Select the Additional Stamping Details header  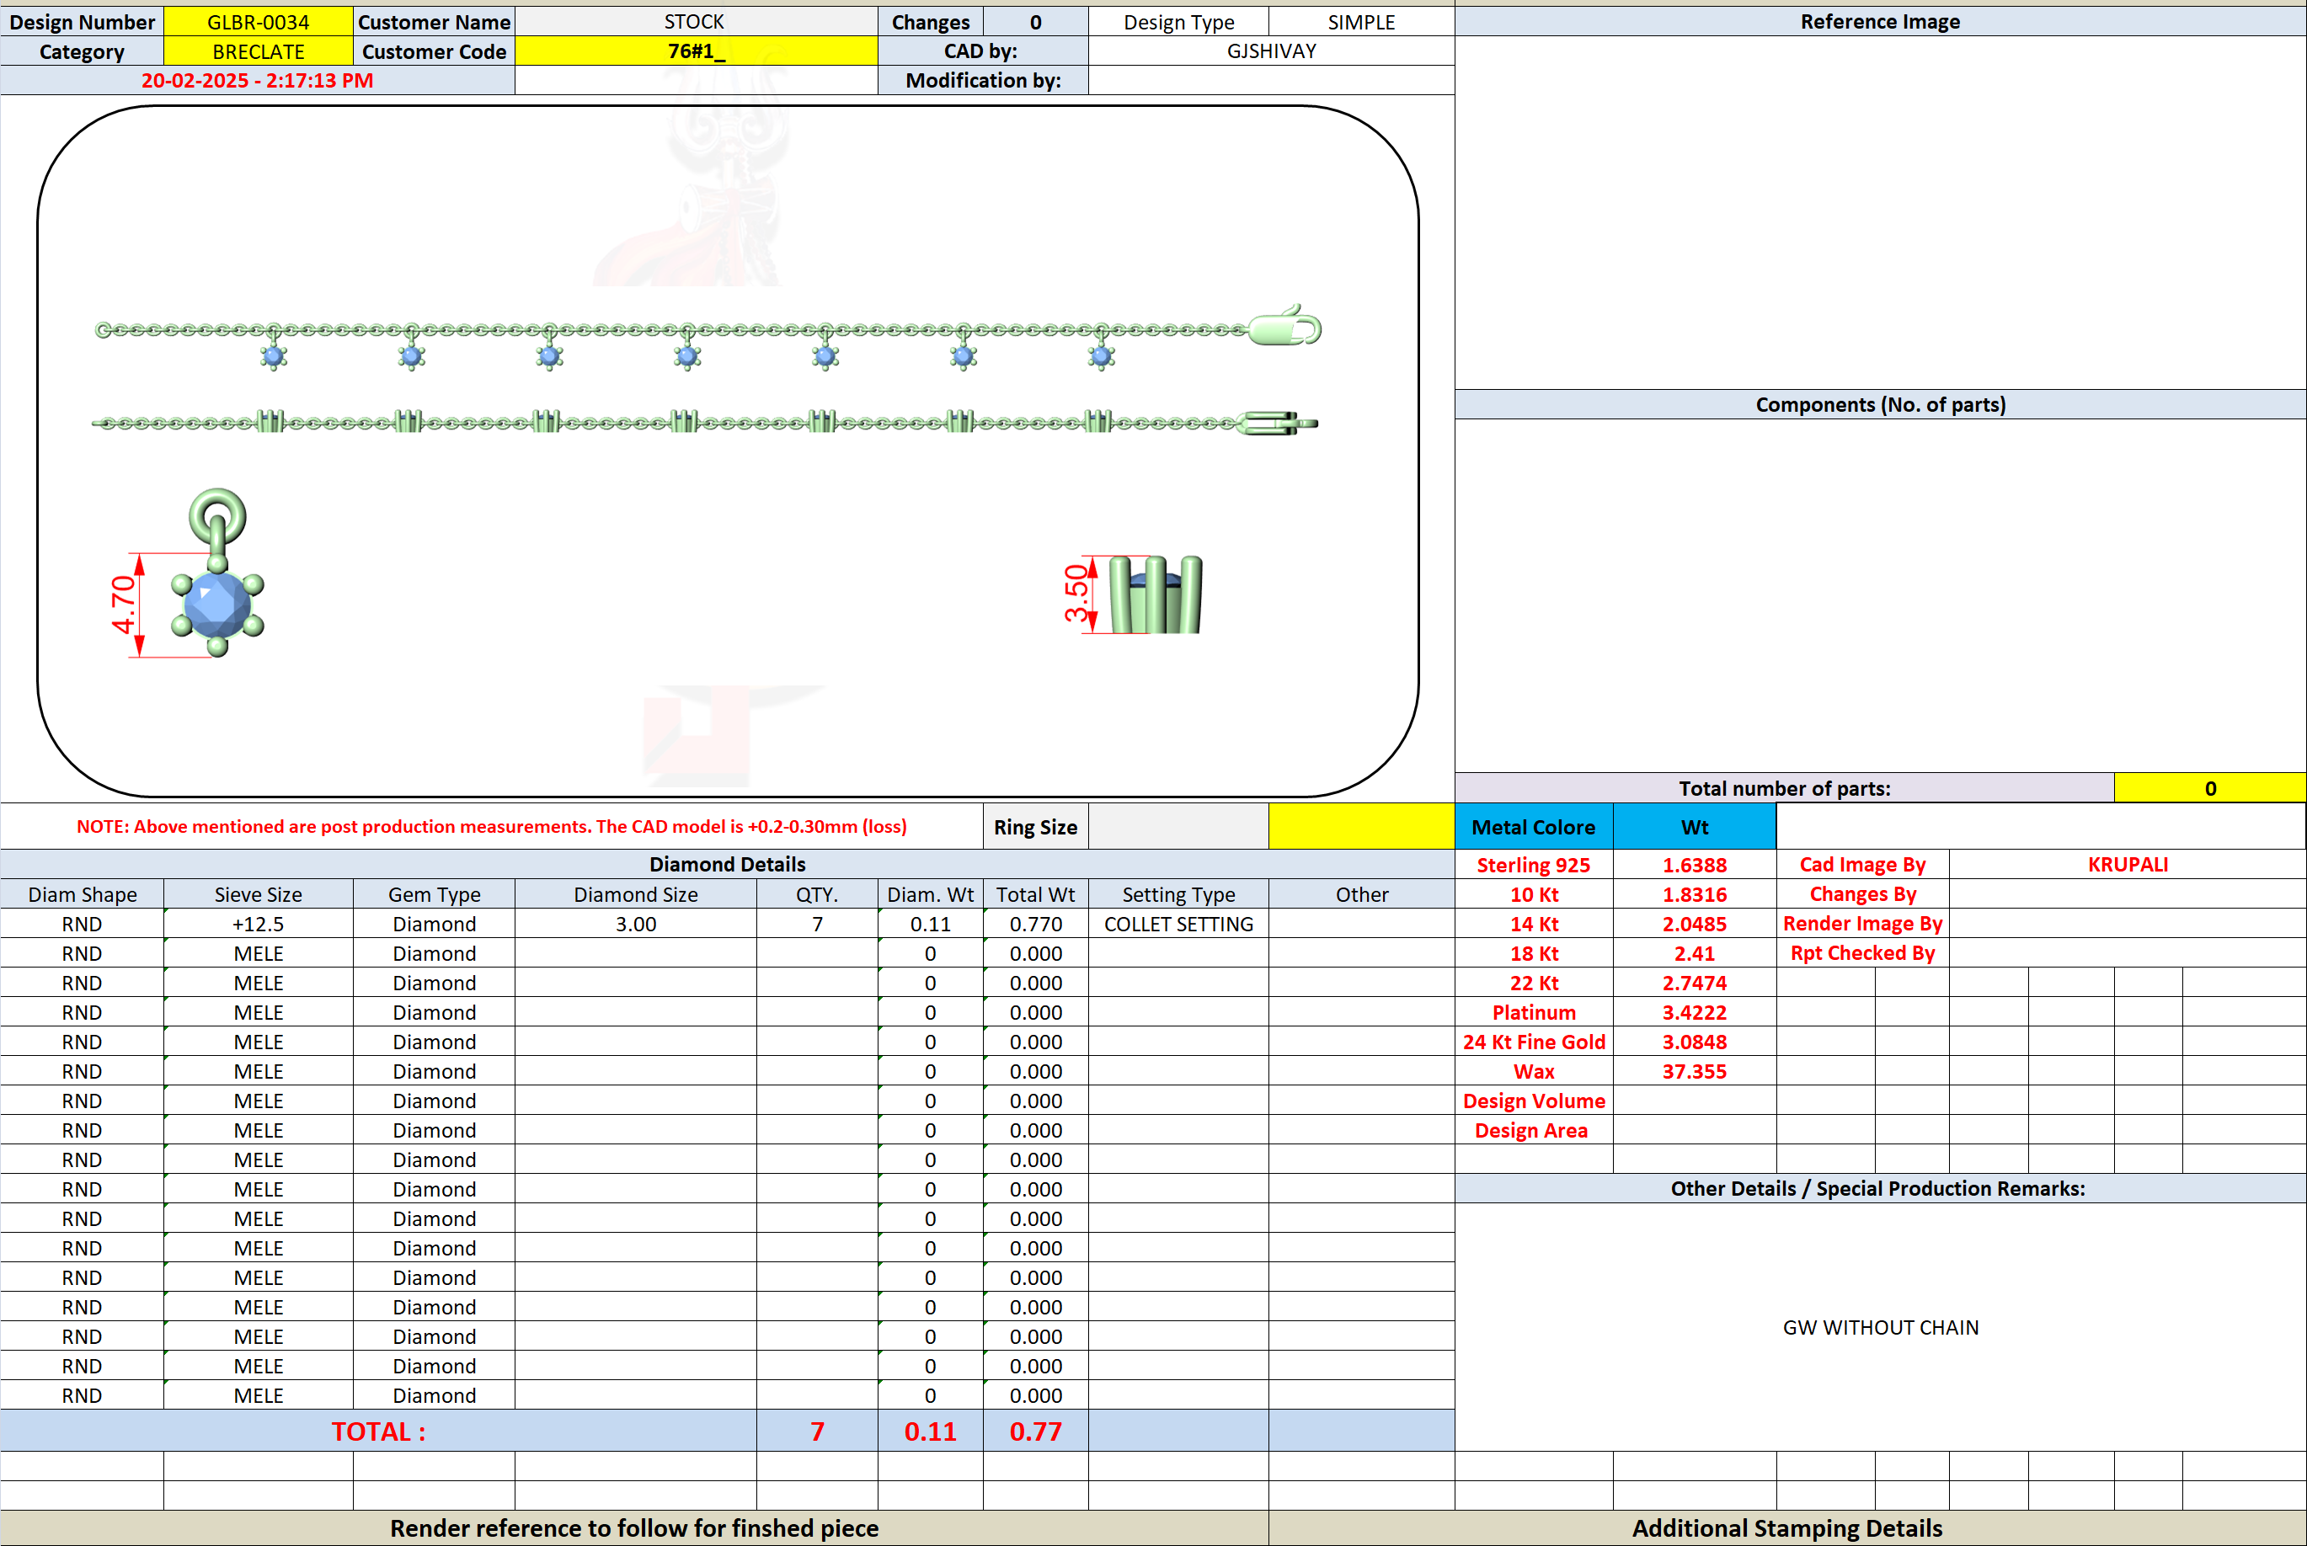pyautogui.click(x=1786, y=1528)
